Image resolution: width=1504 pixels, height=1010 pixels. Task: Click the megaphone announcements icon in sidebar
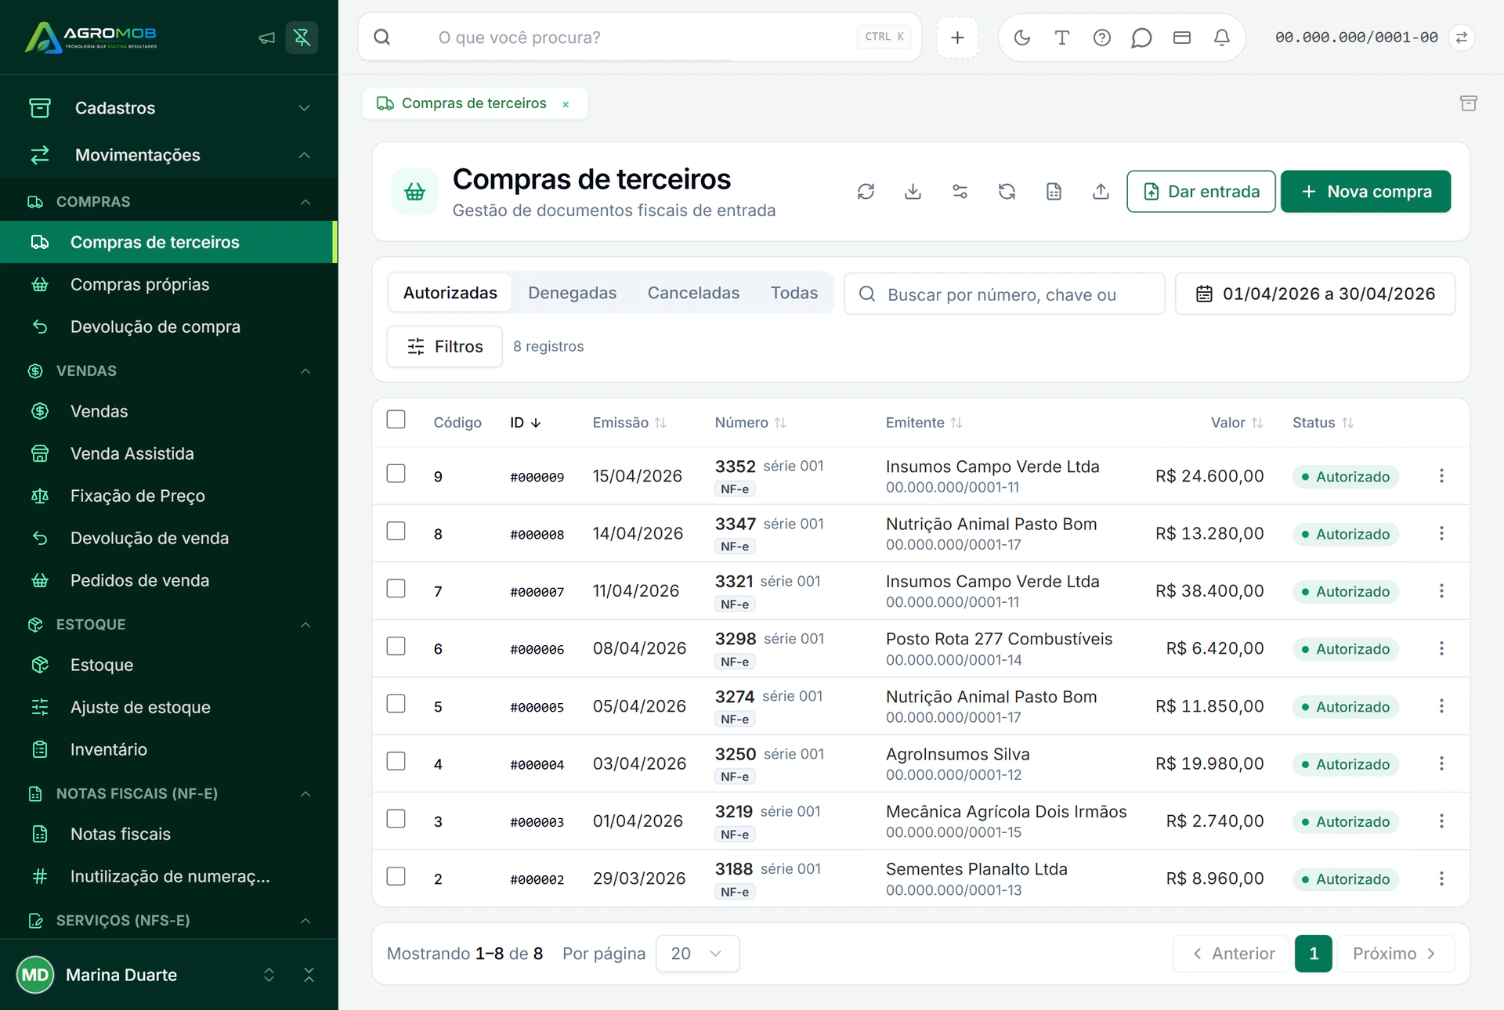(267, 38)
